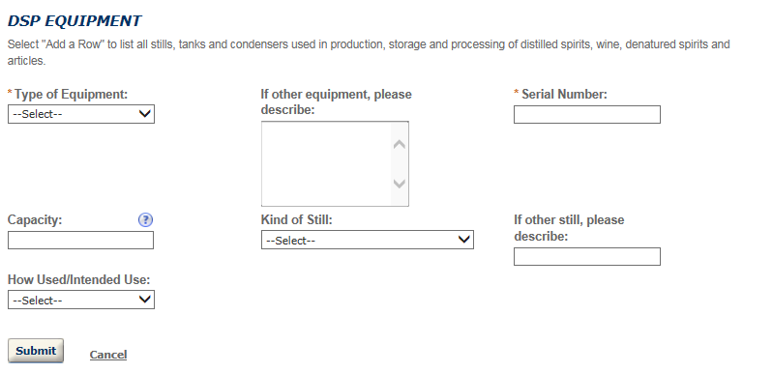Click the Type of Equipment label
This screenshot has width=773, height=373.
[x=71, y=94]
